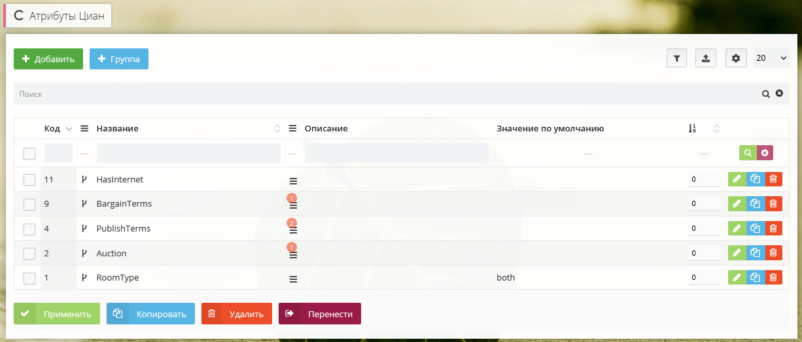Tick the checkbox for HasInternet row
Viewport: 802px width, 342px height.
coord(29,180)
